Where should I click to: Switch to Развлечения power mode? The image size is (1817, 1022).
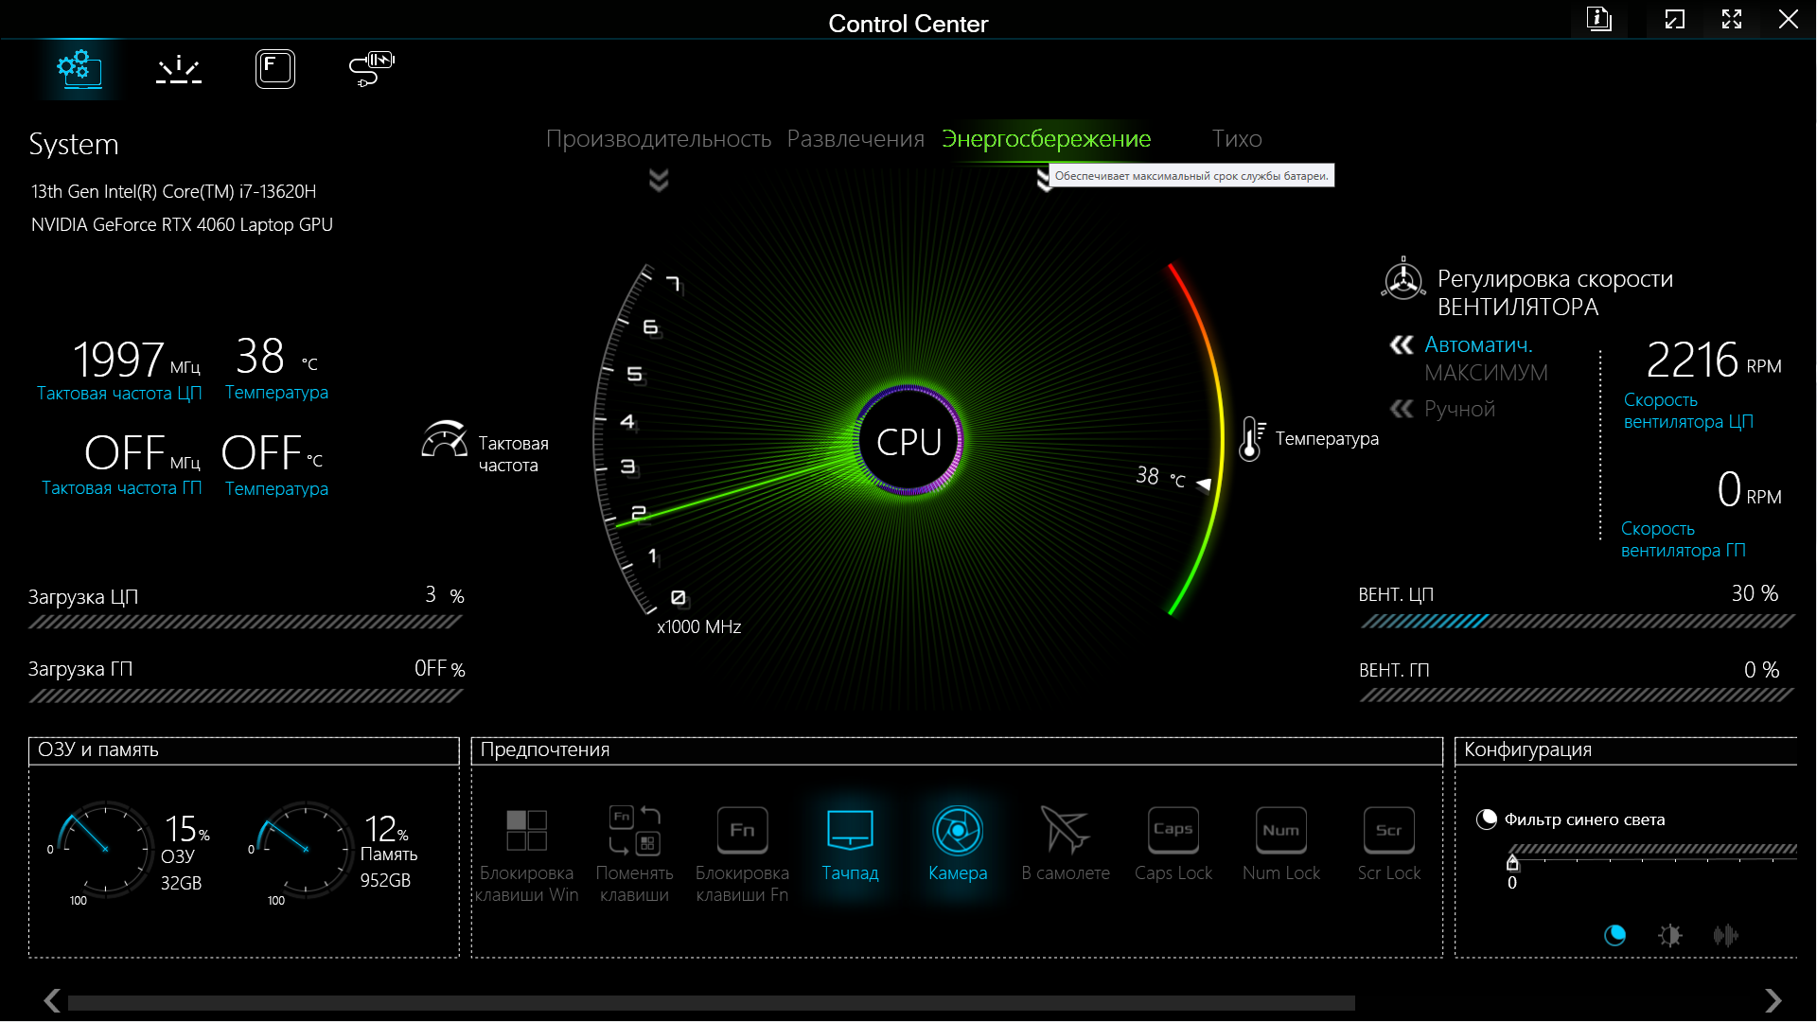(856, 139)
